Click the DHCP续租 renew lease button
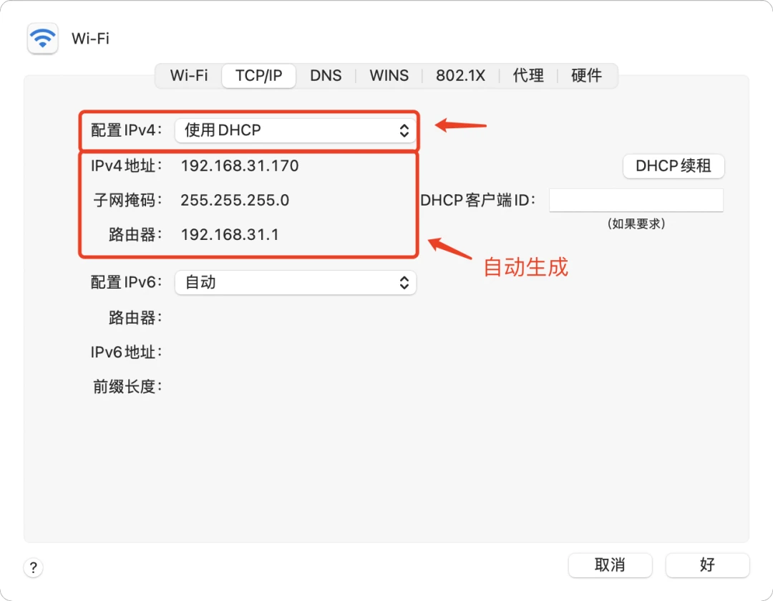Image resolution: width=773 pixels, height=601 pixels. [673, 166]
